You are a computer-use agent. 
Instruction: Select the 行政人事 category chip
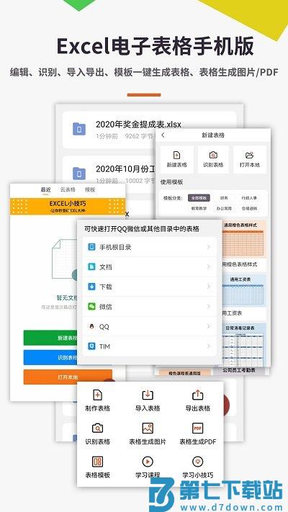(x=249, y=198)
